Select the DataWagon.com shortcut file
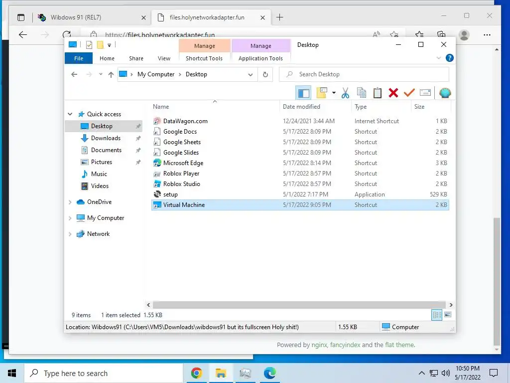 coord(300,121)
